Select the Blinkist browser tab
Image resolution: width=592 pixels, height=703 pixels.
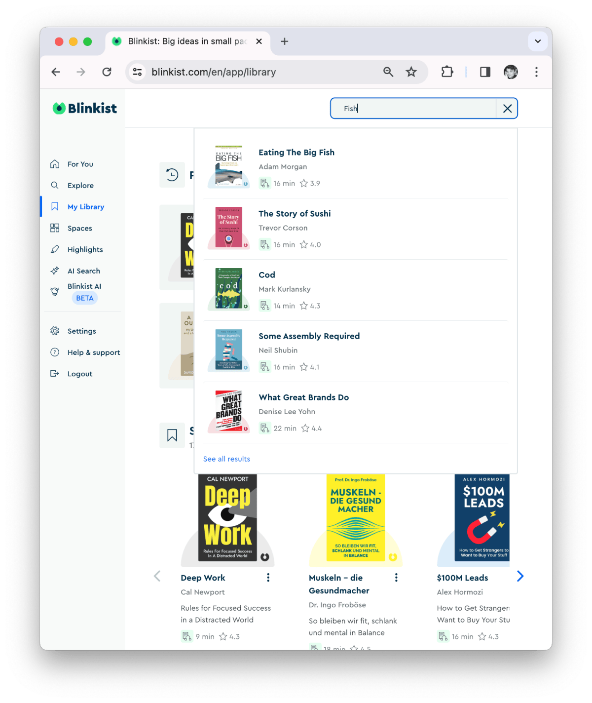187,41
